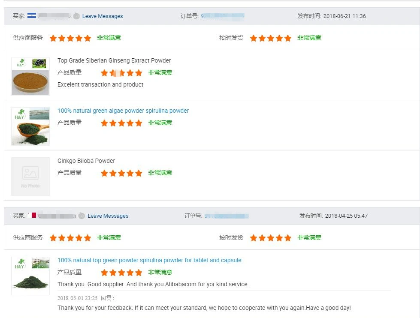Click the spirulina tablet and capsule product thumbnail

[x=30, y=276]
